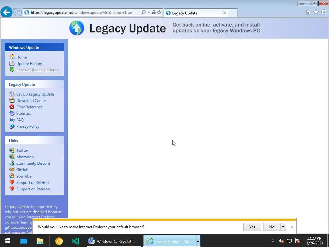Click Yes to make IE default browser
329x247 pixels.
pos(252,227)
